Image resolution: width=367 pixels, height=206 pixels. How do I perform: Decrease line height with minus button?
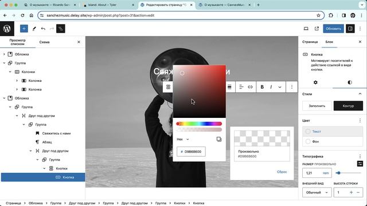(358, 192)
